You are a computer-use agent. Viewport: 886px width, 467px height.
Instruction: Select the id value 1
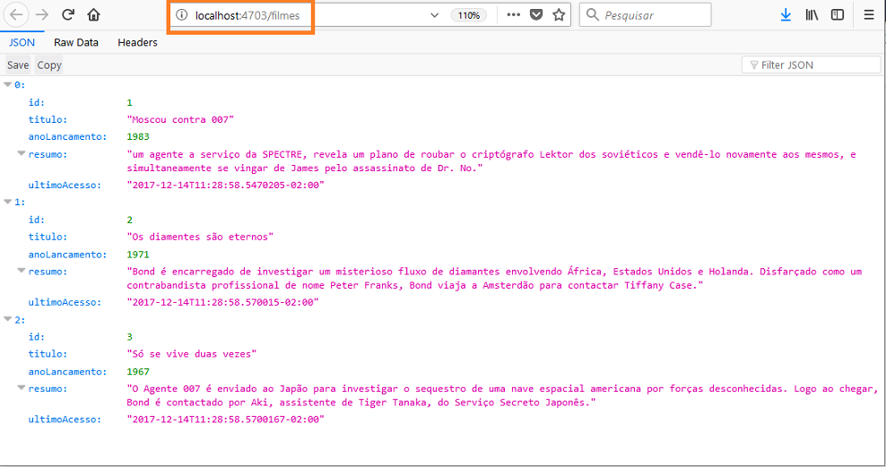point(129,102)
